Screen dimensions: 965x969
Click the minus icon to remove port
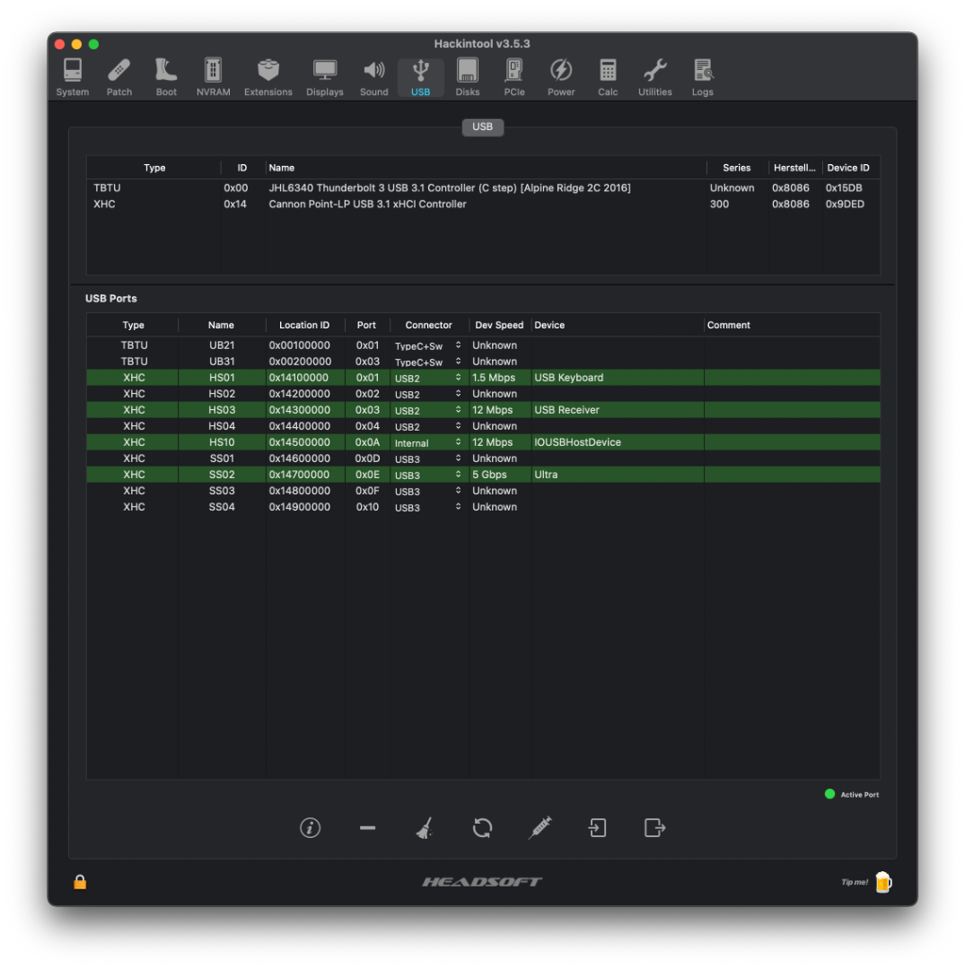click(x=367, y=827)
